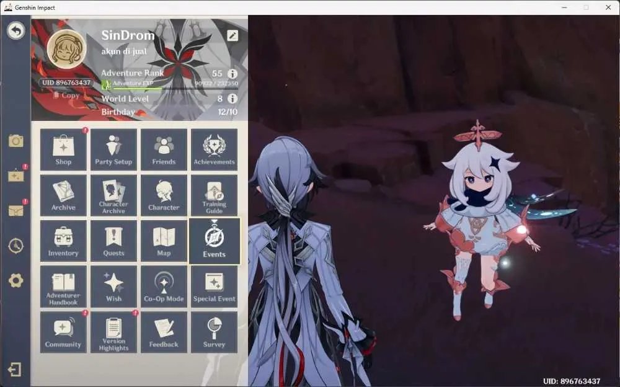Open the sidebar ticket icon with sparkle
Viewport: 620px width, 387px height.
16,176
